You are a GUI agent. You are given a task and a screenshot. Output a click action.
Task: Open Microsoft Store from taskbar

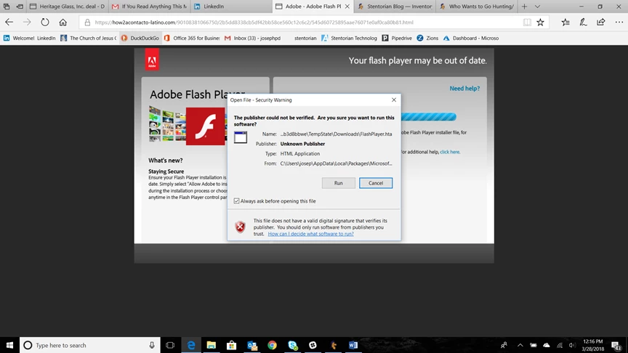[231, 345]
